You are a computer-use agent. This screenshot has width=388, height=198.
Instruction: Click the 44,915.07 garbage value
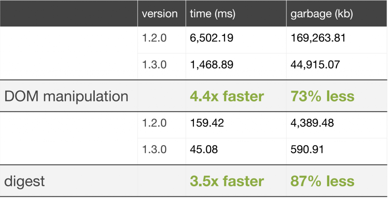[x=315, y=64]
